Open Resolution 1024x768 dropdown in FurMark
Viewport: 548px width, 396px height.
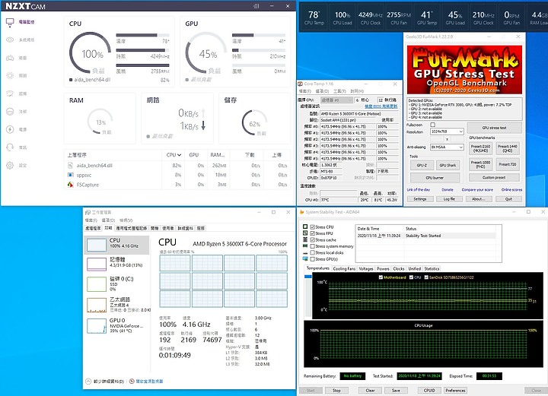(447, 131)
